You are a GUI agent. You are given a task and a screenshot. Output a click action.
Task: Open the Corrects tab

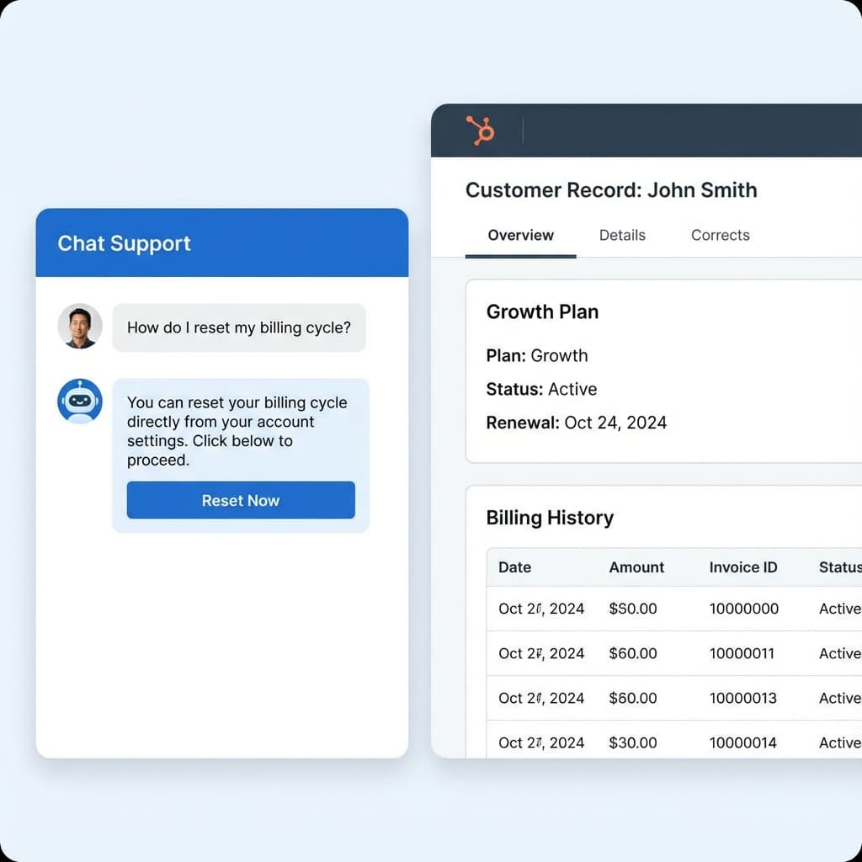pyautogui.click(x=720, y=235)
